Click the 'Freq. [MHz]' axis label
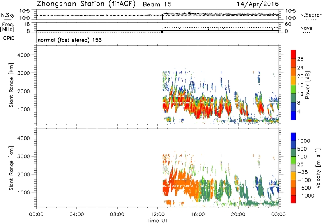 7,27
